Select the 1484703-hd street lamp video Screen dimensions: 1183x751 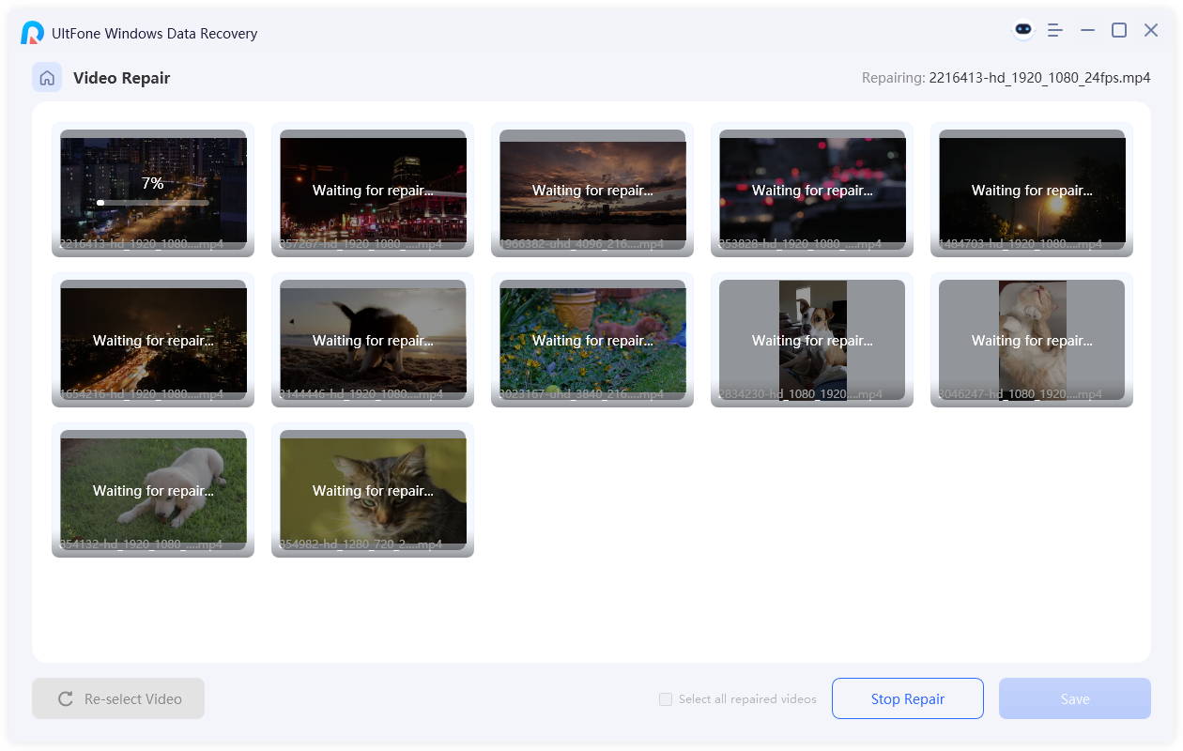pyautogui.click(x=1032, y=190)
